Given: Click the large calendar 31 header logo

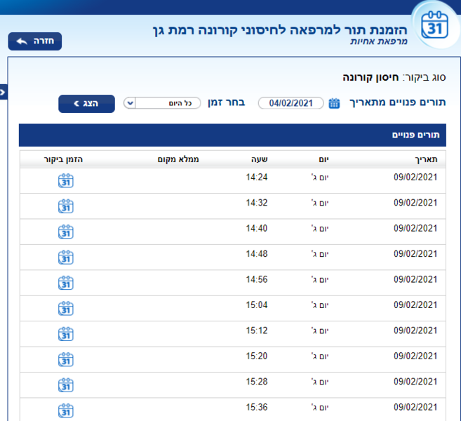Looking at the screenshot, I should [434, 25].
